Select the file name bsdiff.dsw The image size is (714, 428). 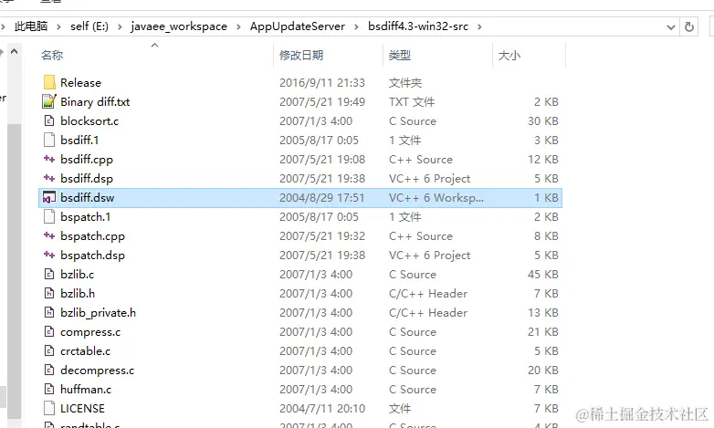tap(87, 198)
